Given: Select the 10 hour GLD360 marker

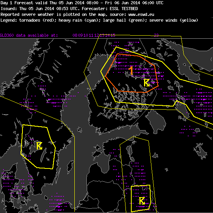Looking at the screenshot, I should [86, 35].
